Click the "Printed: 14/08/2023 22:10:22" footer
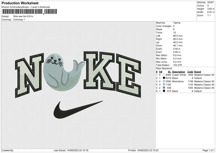The image size is (216, 153). pyautogui.click(x=143, y=150)
